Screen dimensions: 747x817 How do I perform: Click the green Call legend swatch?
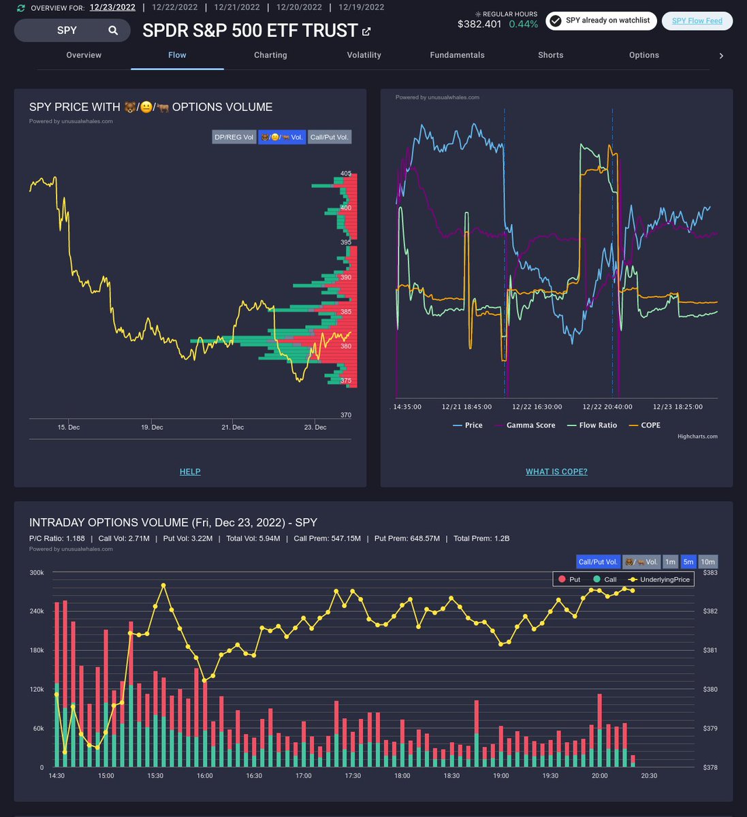pyautogui.click(x=597, y=579)
